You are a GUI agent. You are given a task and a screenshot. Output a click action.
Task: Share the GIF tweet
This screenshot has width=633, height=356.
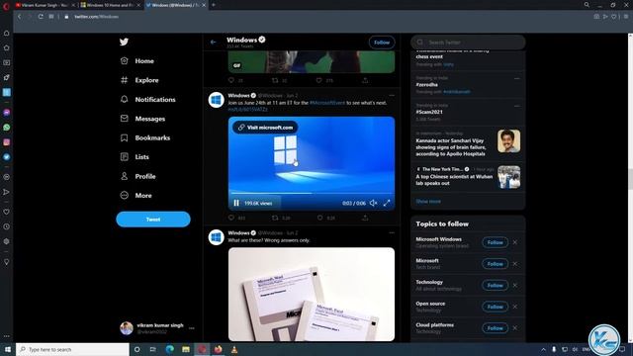365,81
